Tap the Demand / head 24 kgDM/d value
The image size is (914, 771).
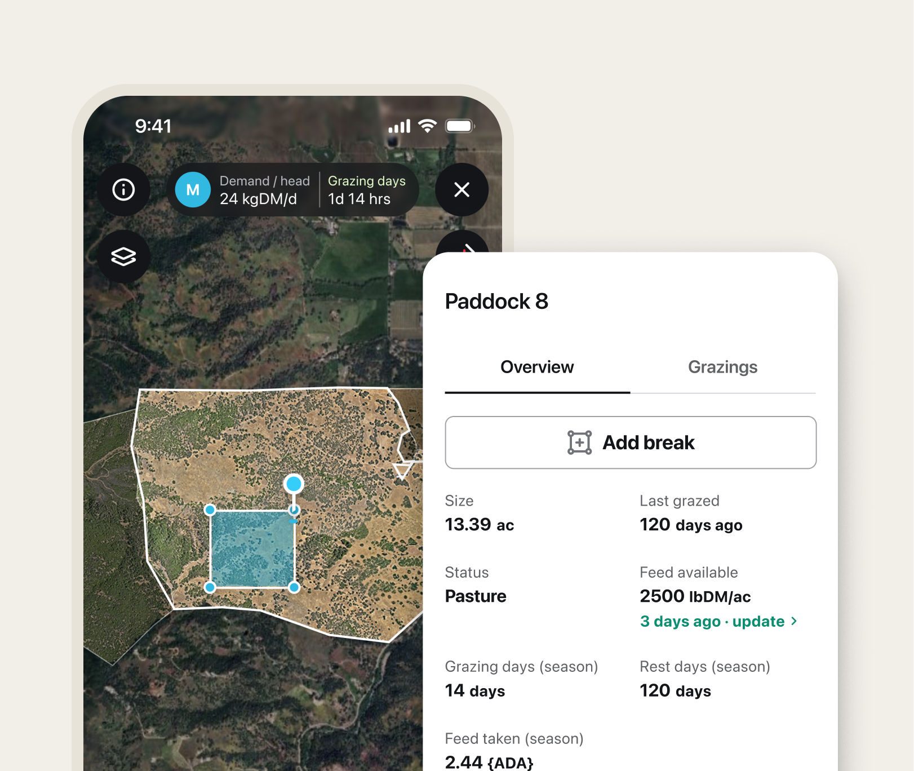(x=264, y=190)
